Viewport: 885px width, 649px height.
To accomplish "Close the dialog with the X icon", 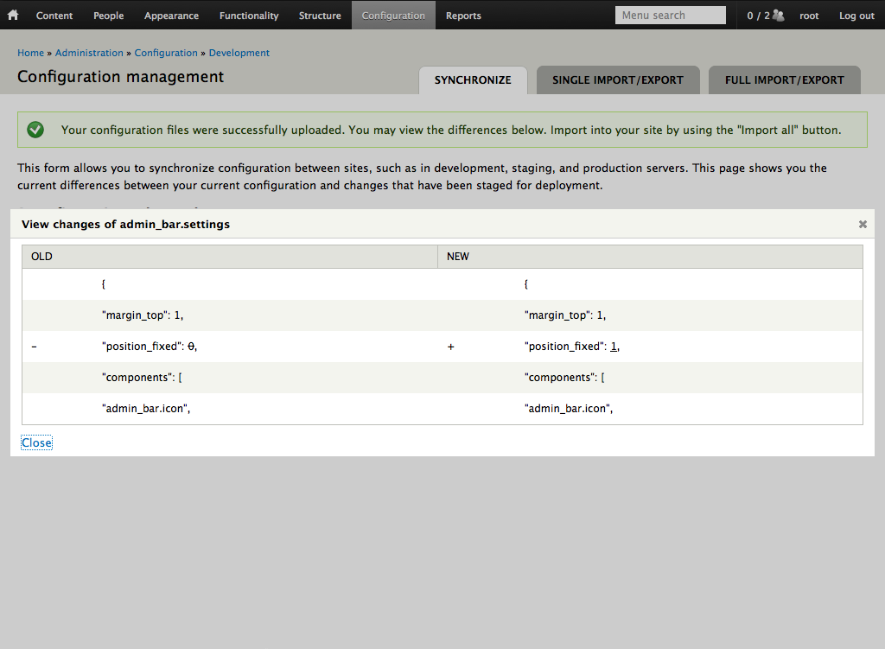I will (x=863, y=224).
